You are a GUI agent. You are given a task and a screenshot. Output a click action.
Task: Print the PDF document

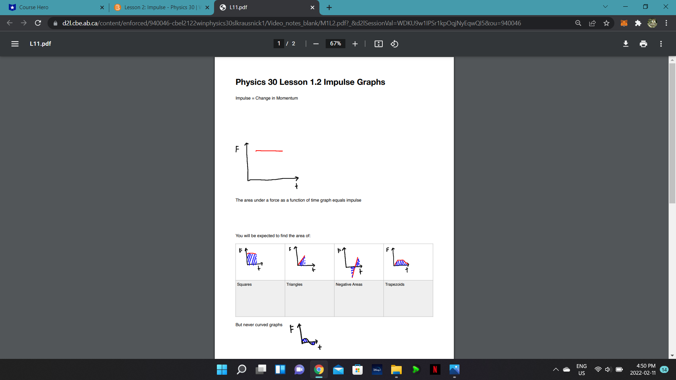(643, 44)
